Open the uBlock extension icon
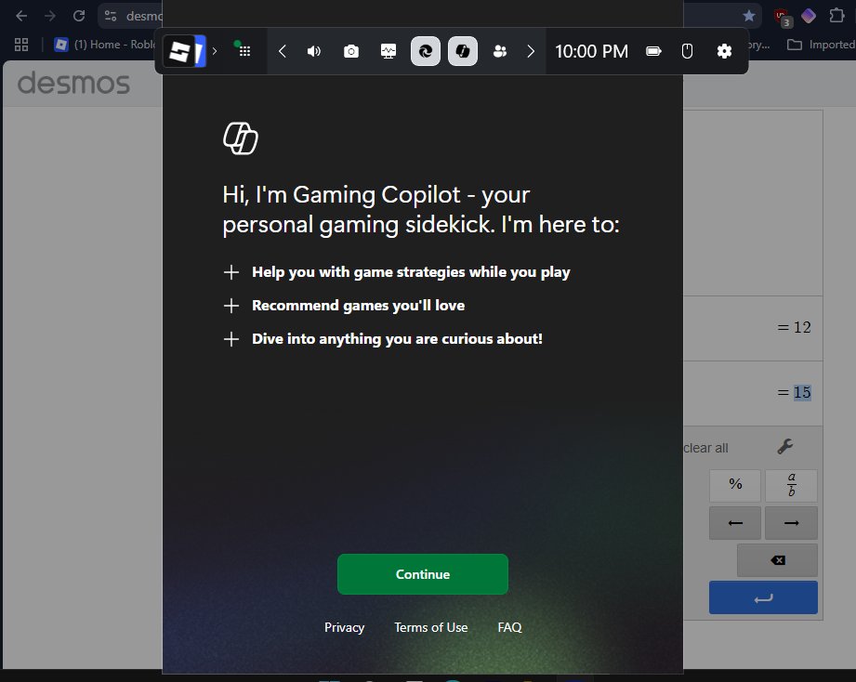 783,17
